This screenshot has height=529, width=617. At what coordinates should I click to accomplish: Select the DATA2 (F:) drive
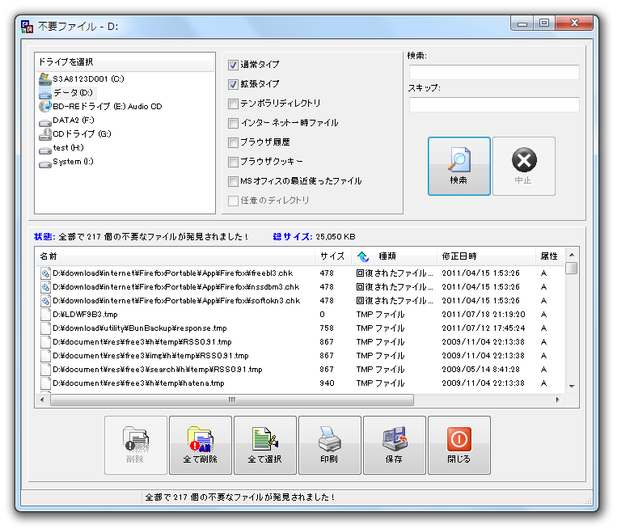click(x=66, y=120)
